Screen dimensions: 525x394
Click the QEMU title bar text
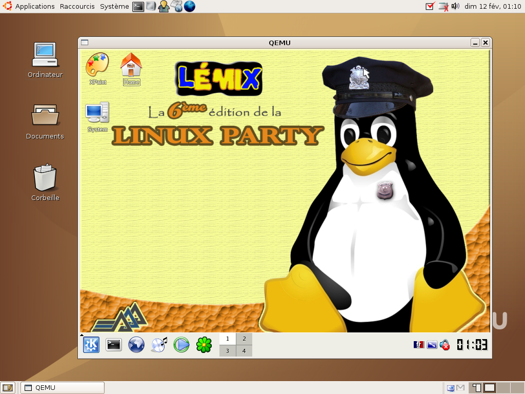tap(279, 43)
